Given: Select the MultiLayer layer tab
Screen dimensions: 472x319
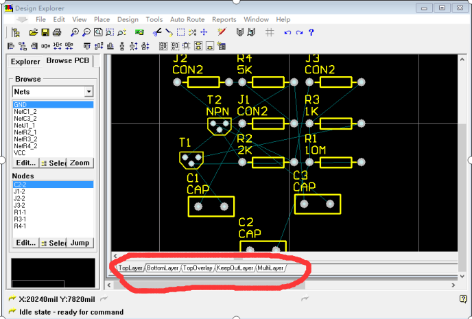Looking at the screenshot, I should [270, 268].
